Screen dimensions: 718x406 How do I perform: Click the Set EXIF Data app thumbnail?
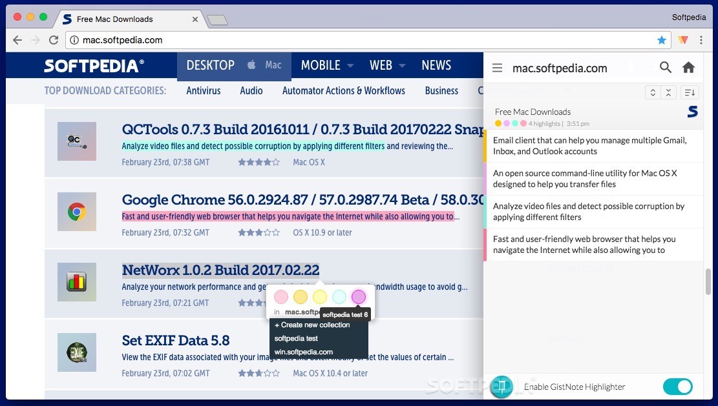click(77, 352)
